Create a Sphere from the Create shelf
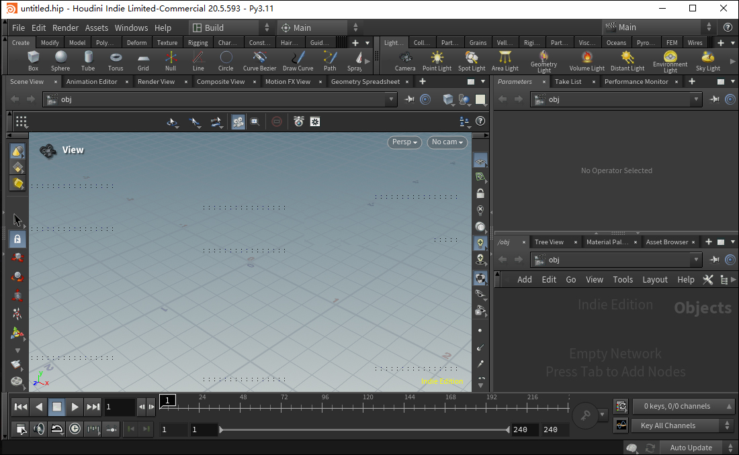The height and width of the screenshot is (455, 739). 60,60
